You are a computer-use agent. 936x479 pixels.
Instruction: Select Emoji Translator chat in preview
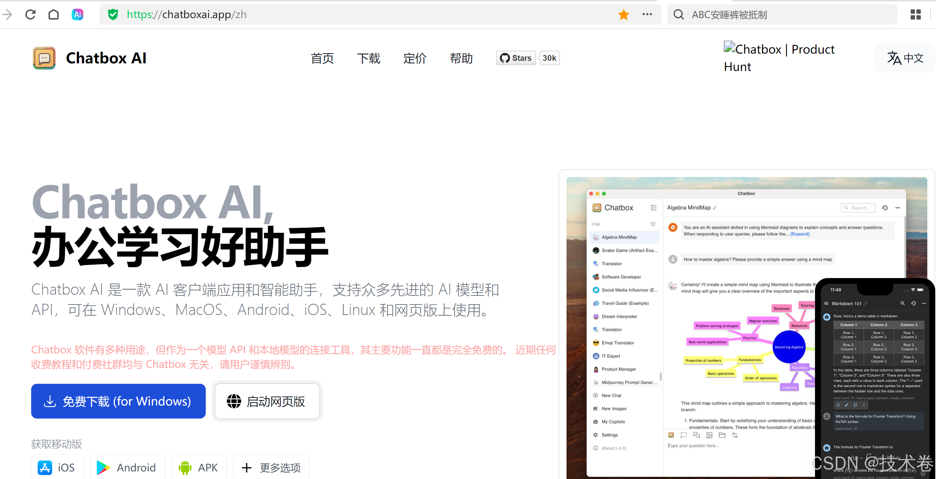[x=624, y=343]
